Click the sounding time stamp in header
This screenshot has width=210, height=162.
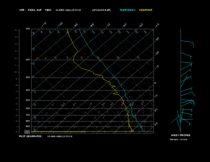pyautogui.click(x=68, y=10)
